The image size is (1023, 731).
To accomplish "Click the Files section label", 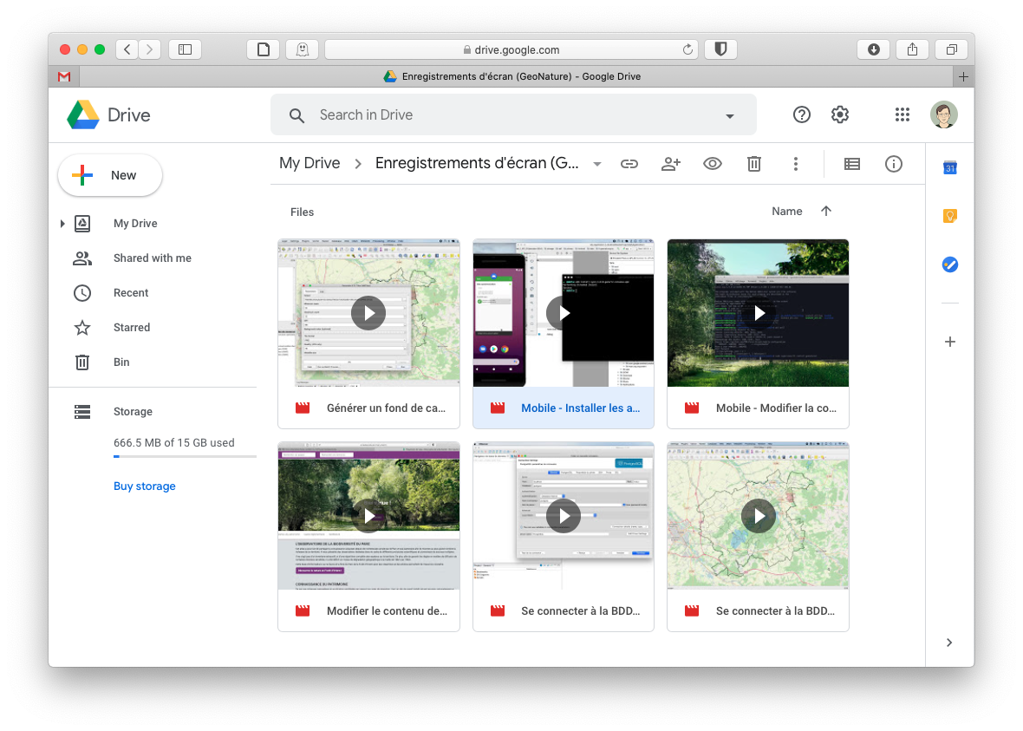I will coord(302,212).
